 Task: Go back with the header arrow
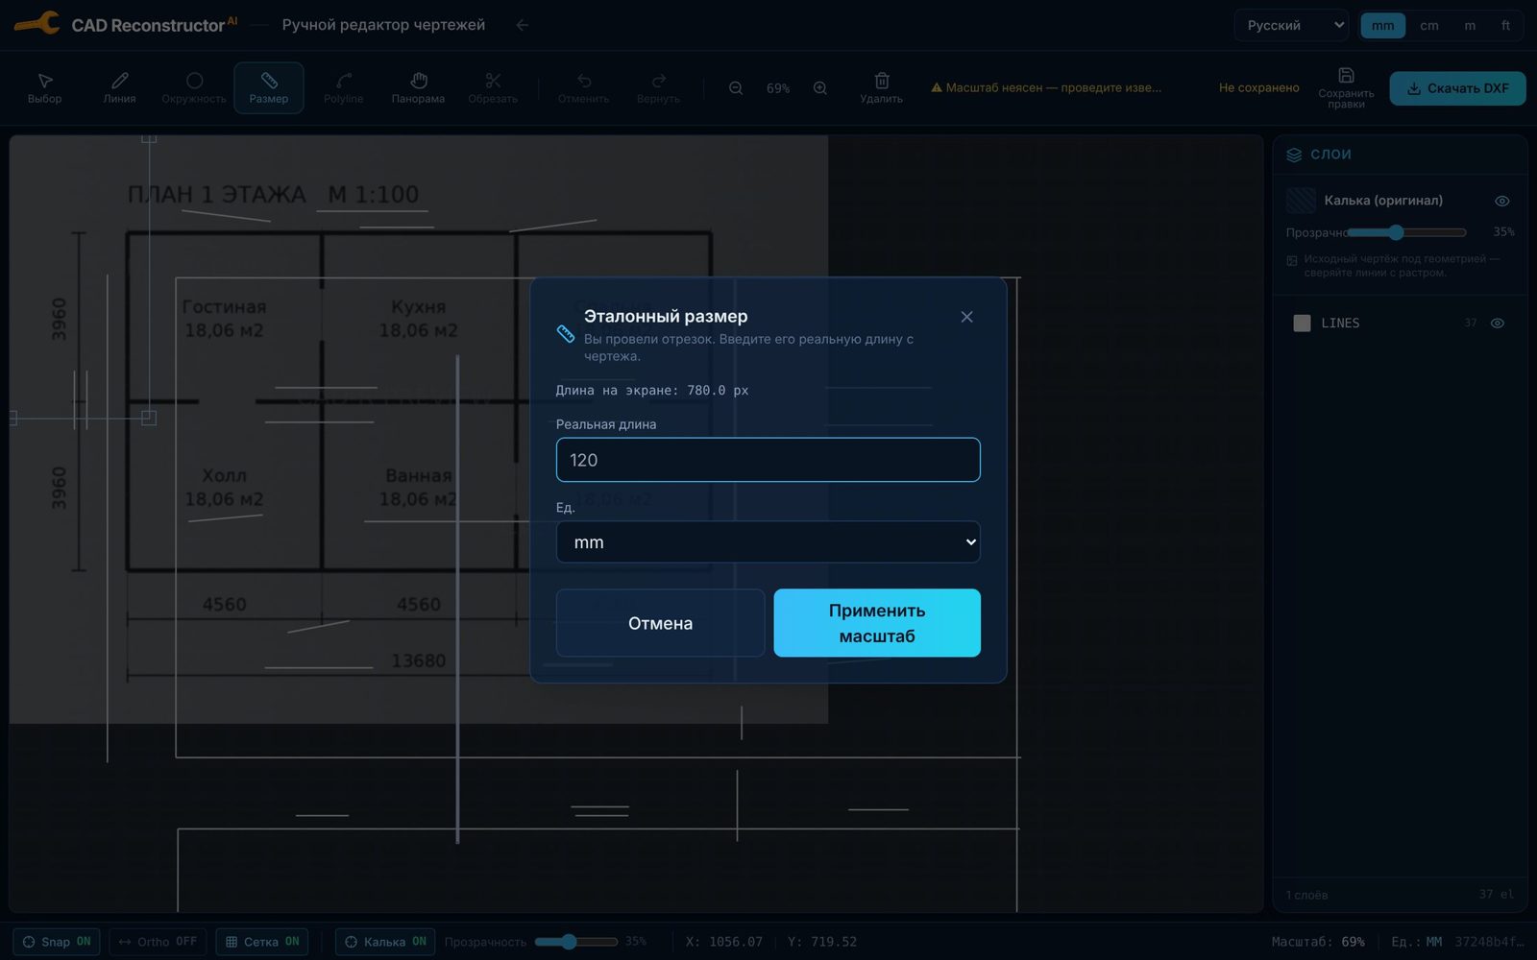coord(523,25)
